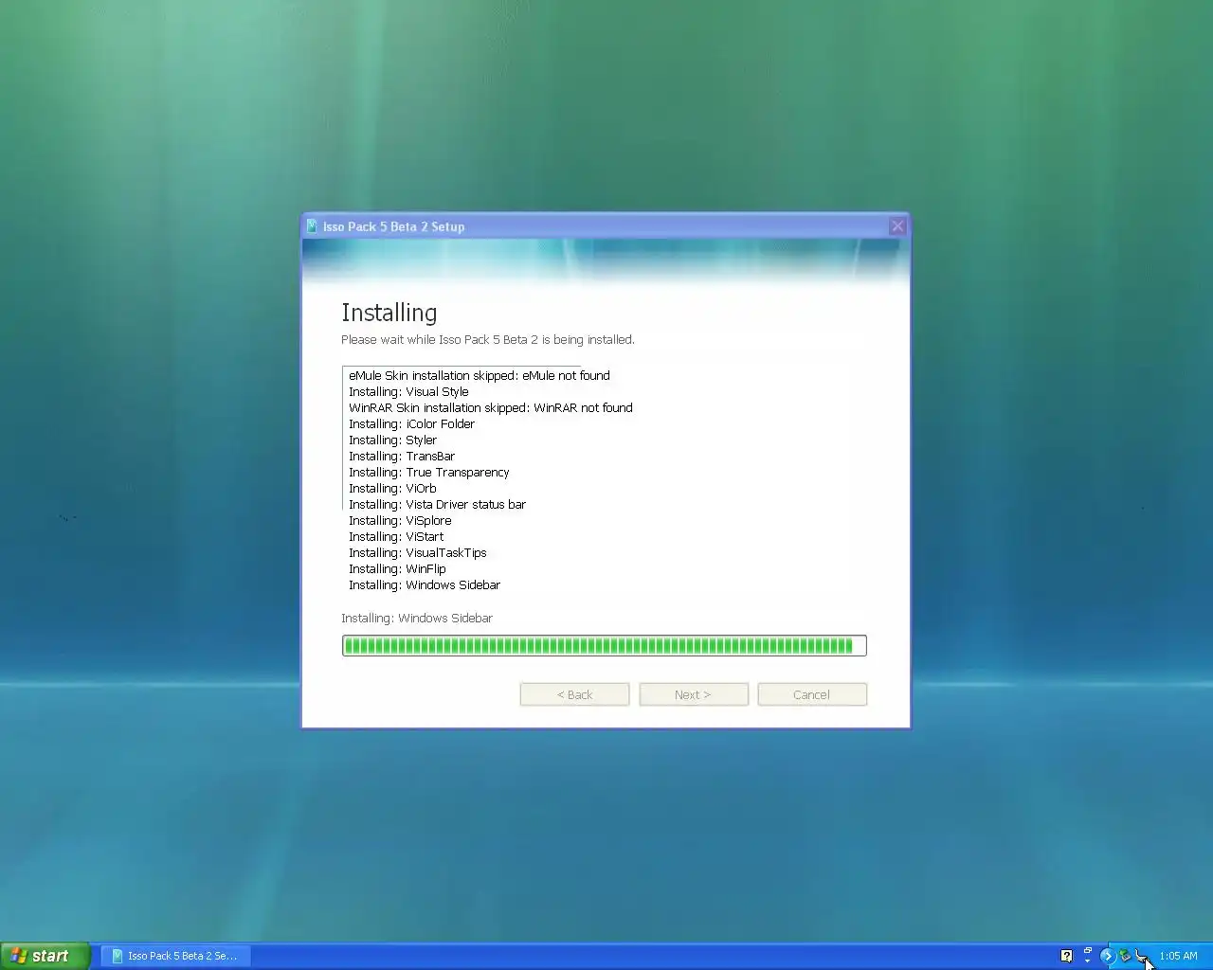
Task: Select log line 'Installing: True Transparency'
Action: click(428, 473)
